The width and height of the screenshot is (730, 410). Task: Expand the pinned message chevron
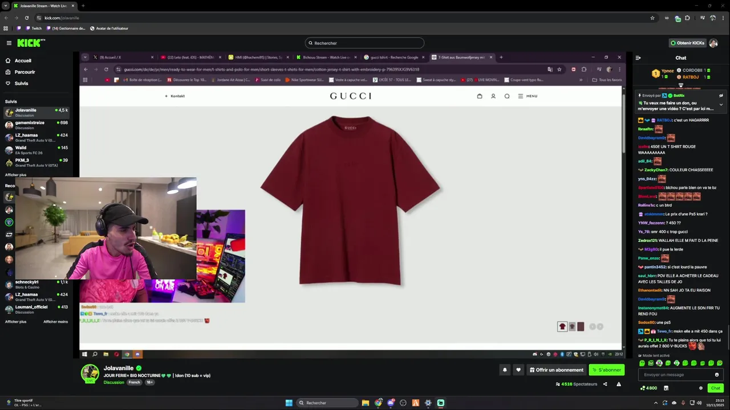tap(721, 105)
